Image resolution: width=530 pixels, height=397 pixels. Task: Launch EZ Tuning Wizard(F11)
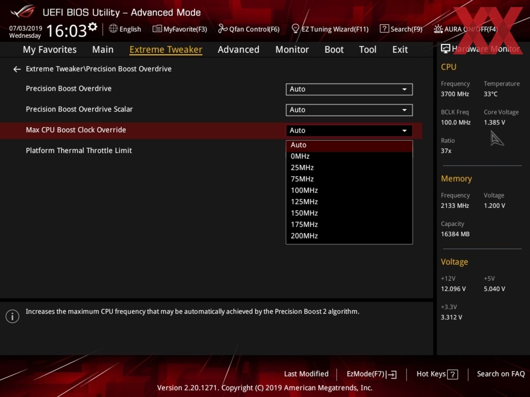pos(330,29)
